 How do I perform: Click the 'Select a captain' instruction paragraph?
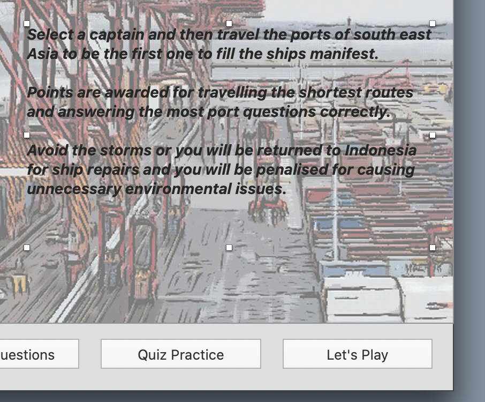(x=229, y=44)
